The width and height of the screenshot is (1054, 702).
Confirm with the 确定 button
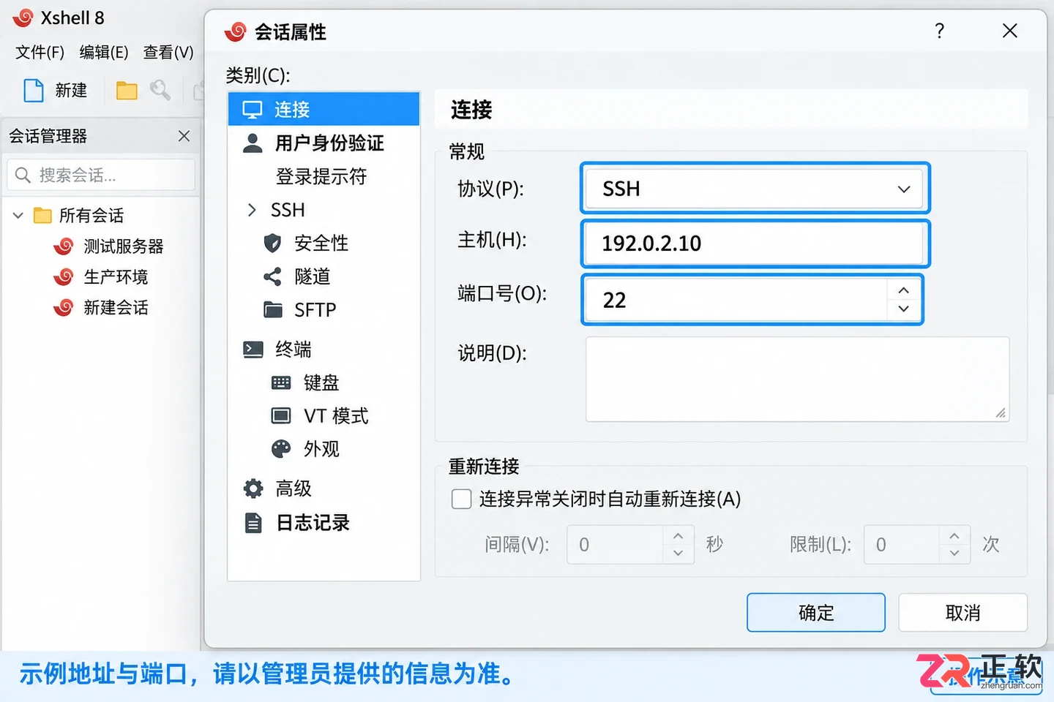[816, 613]
